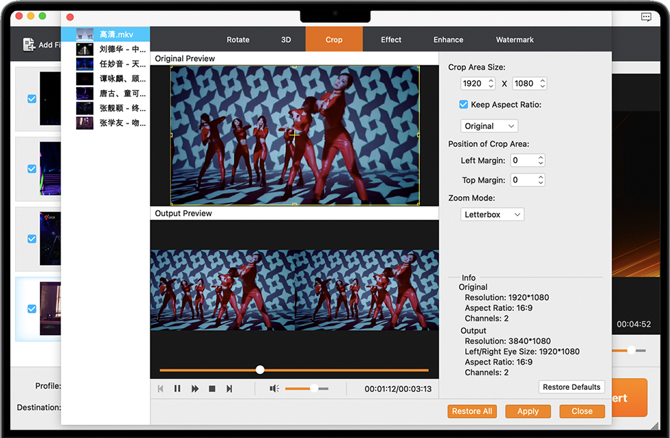Expand the Letterbox zoom mode dropdown

click(x=492, y=215)
